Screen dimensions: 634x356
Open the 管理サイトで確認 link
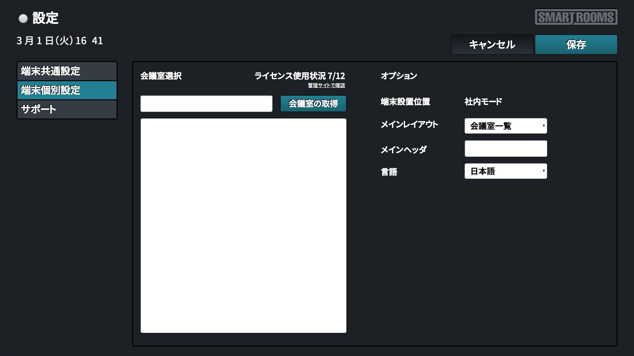326,85
